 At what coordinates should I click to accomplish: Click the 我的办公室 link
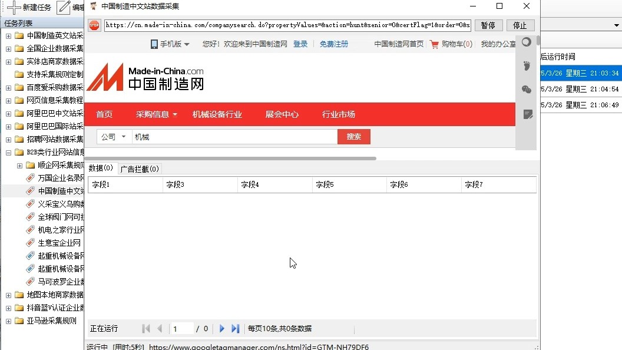pos(498,44)
